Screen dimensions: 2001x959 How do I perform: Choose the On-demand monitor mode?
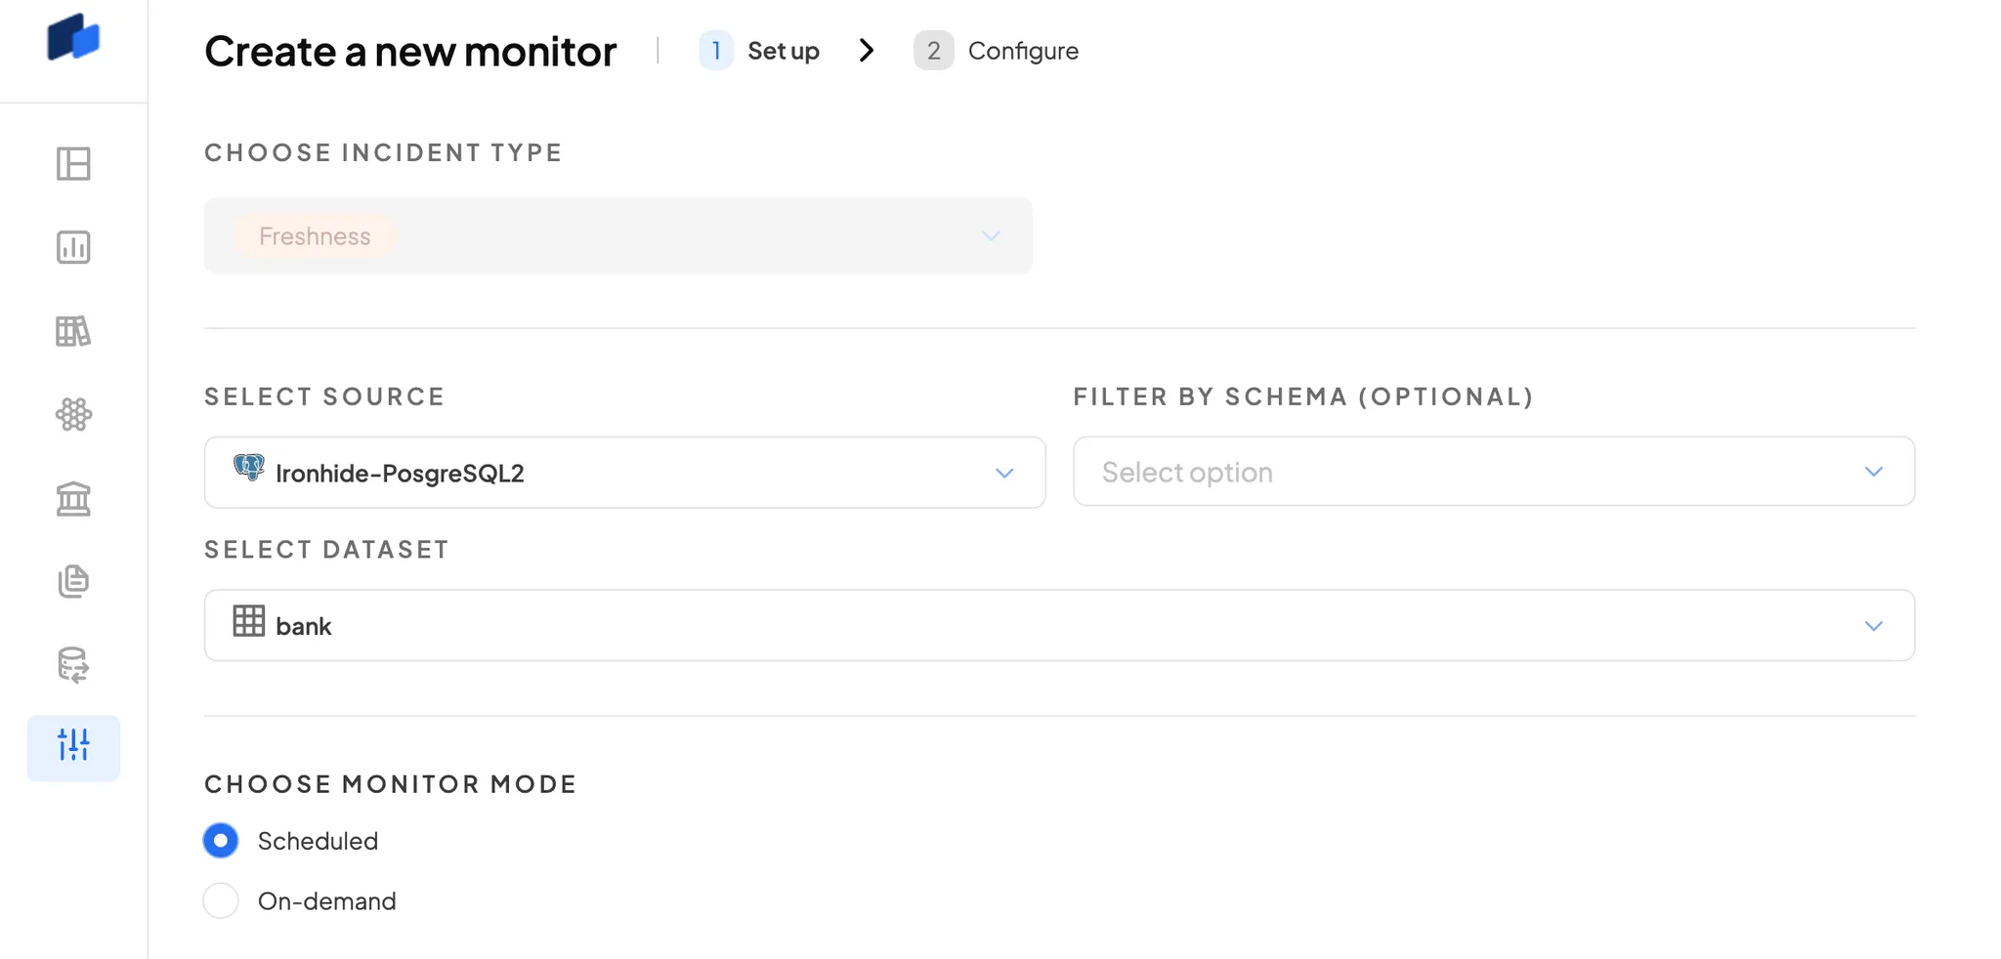click(x=221, y=900)
